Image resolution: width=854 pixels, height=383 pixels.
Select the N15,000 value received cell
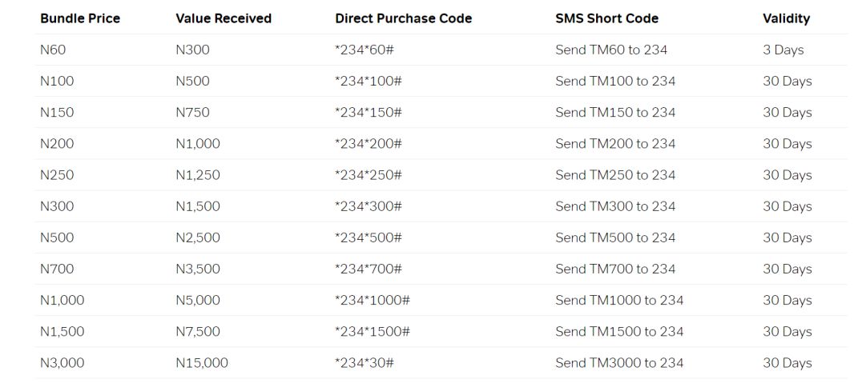pyautogui.click(x=201, y=363)
